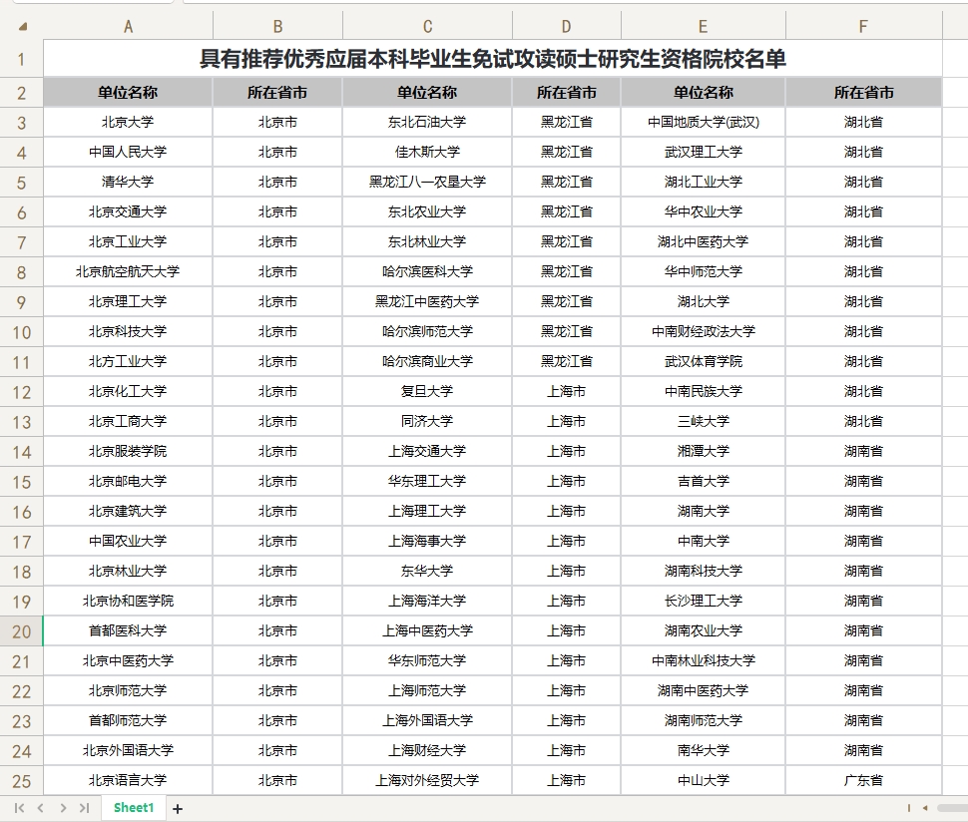Select column D header

pyautogui.click(x=566, y=27)
